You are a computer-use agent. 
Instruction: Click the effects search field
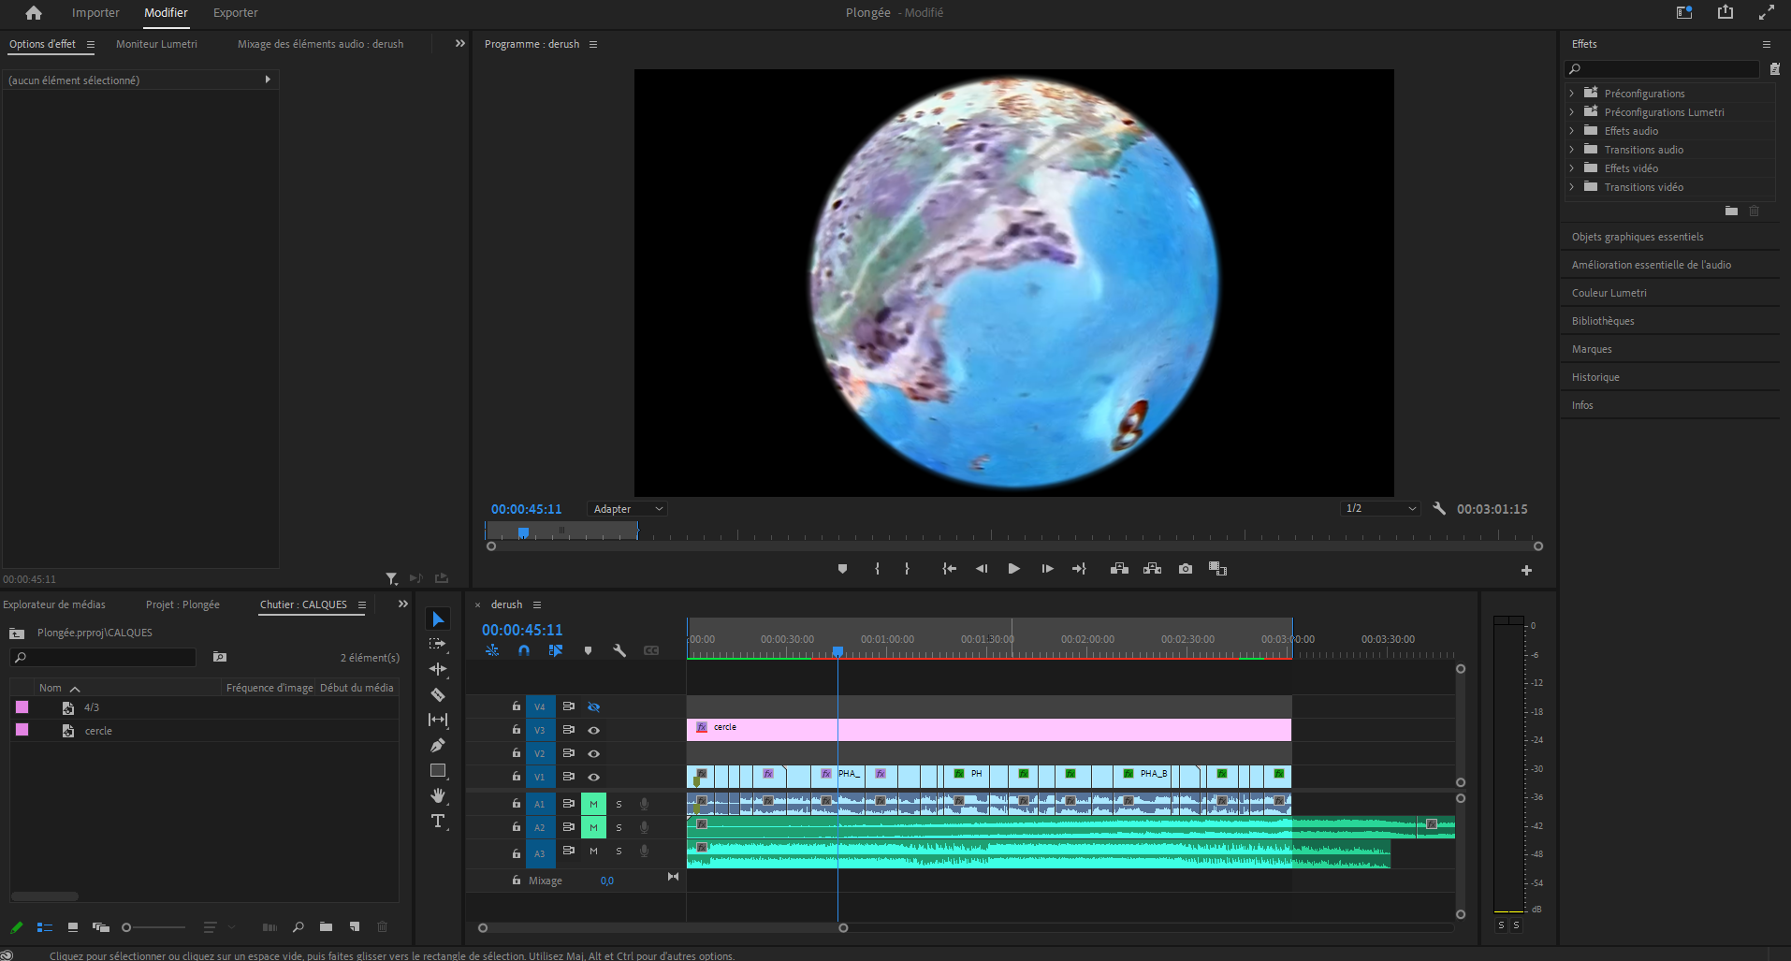(x=1666, y=69)
